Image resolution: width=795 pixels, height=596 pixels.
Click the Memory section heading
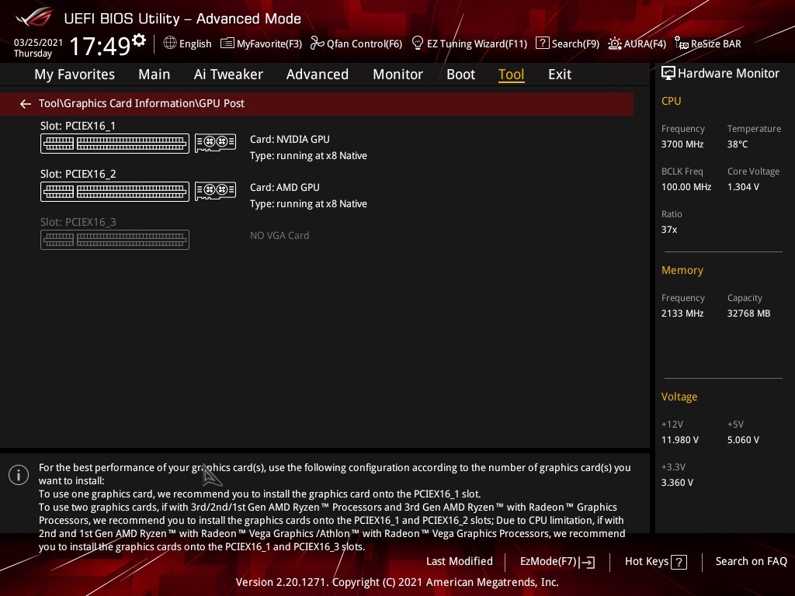682,270
